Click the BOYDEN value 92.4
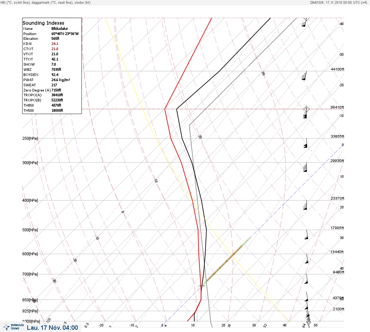Screen dimensions: 370x332 point(55,75)
